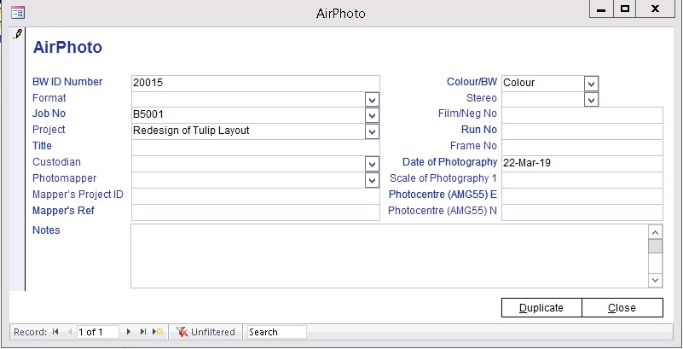The image size is (683, 349).
Task: Open the Photomapper dropdown list
Action: [x=372, y=179]
